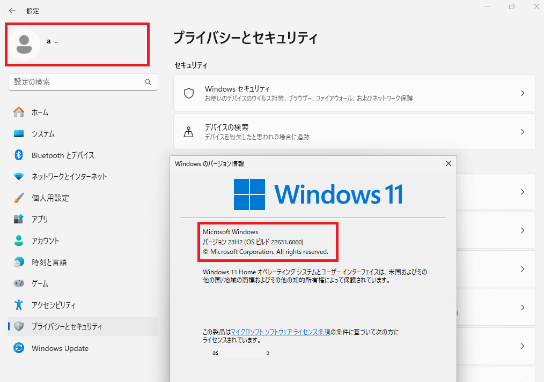This screenshot has width=544, height=382.
Task: Click the back arrow in Settings
Action: click(12, 11)
